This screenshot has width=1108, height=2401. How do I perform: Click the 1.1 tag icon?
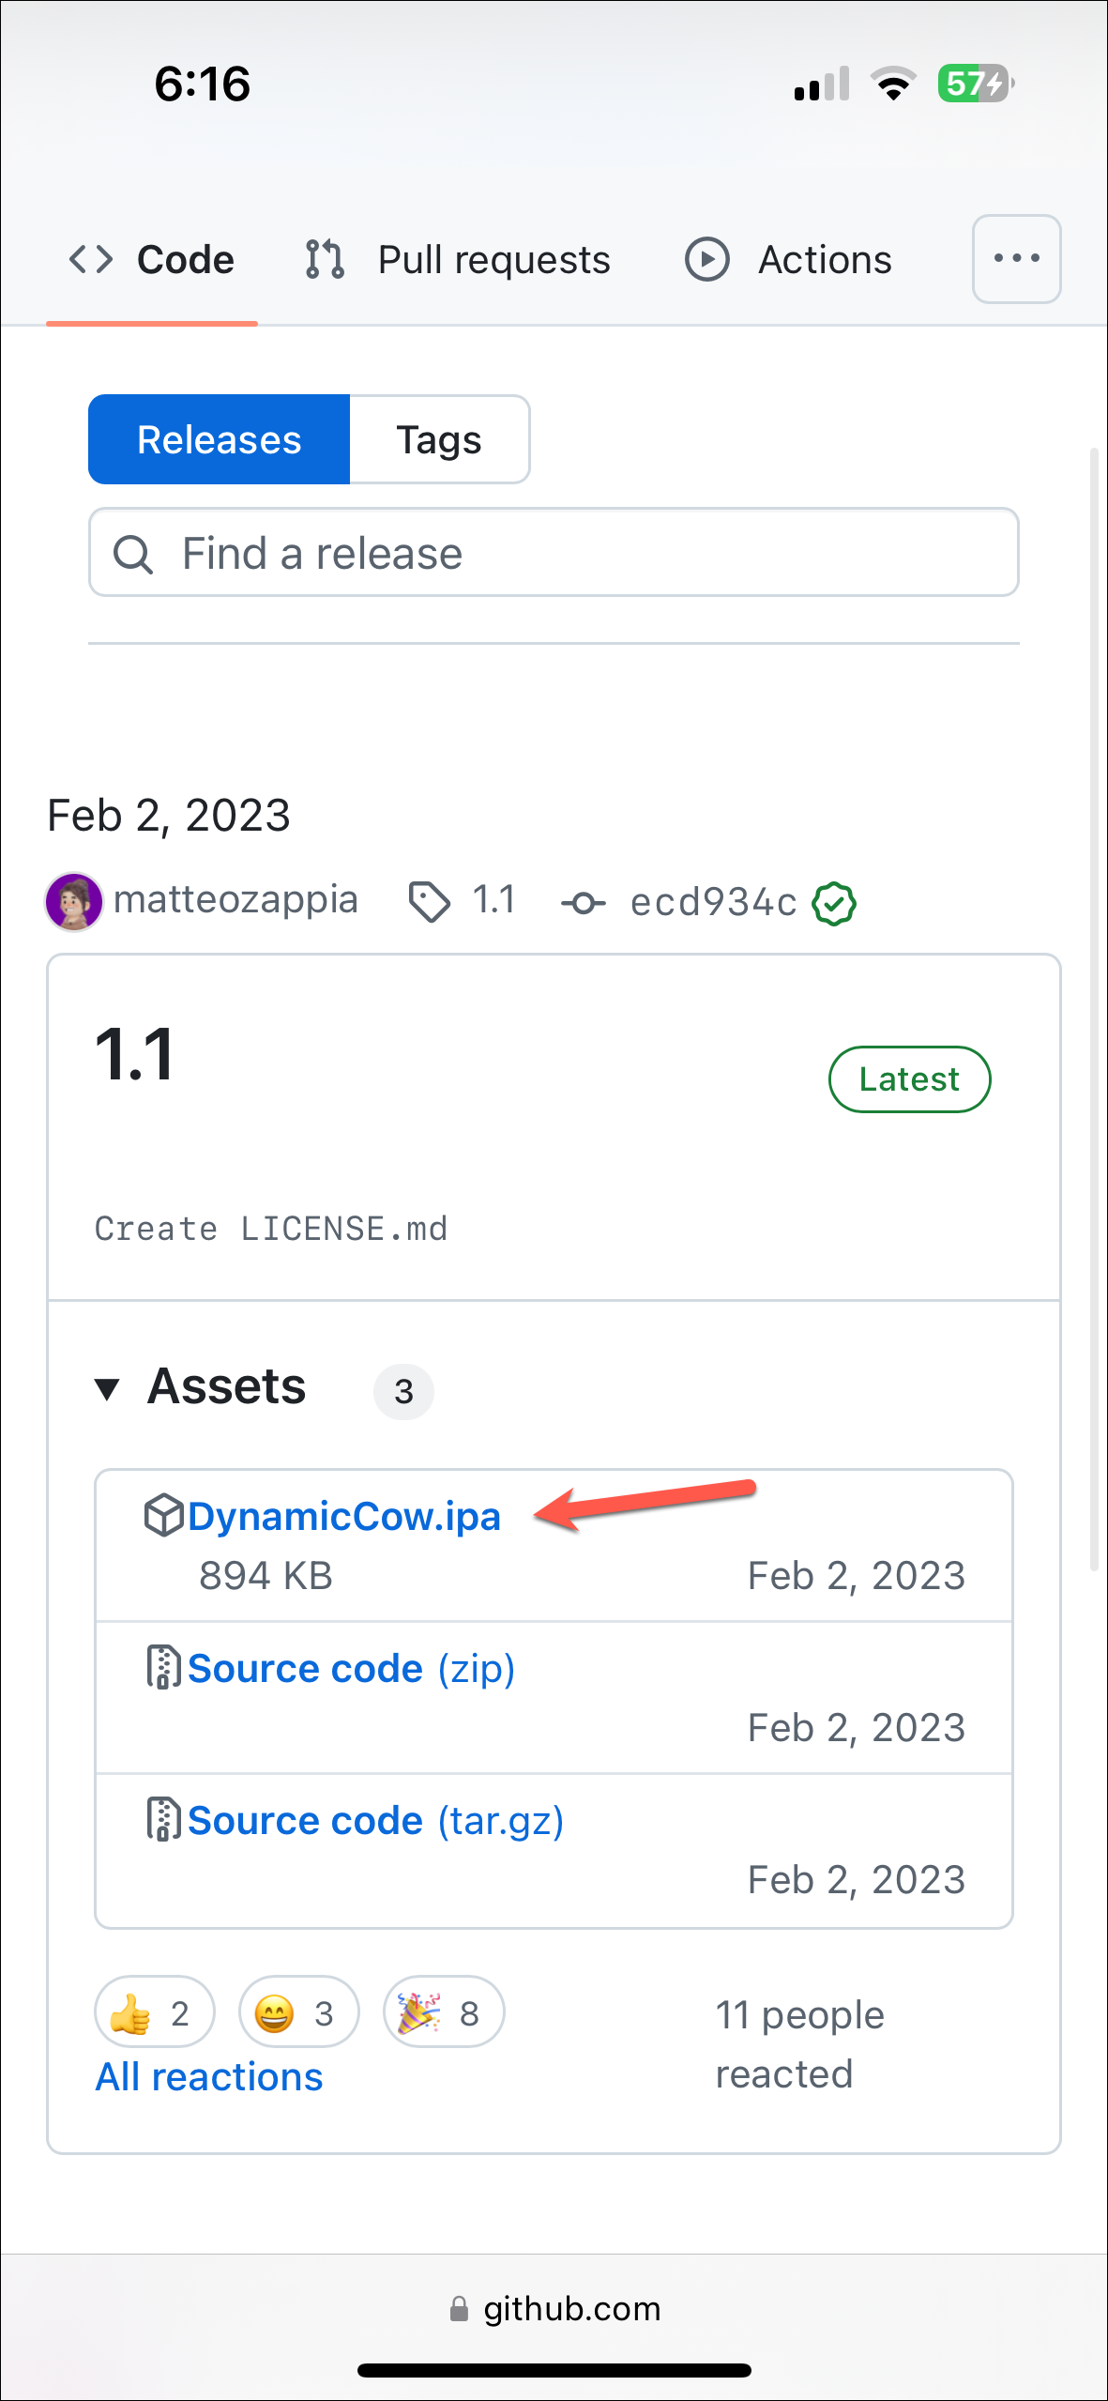tap(430, 902)
